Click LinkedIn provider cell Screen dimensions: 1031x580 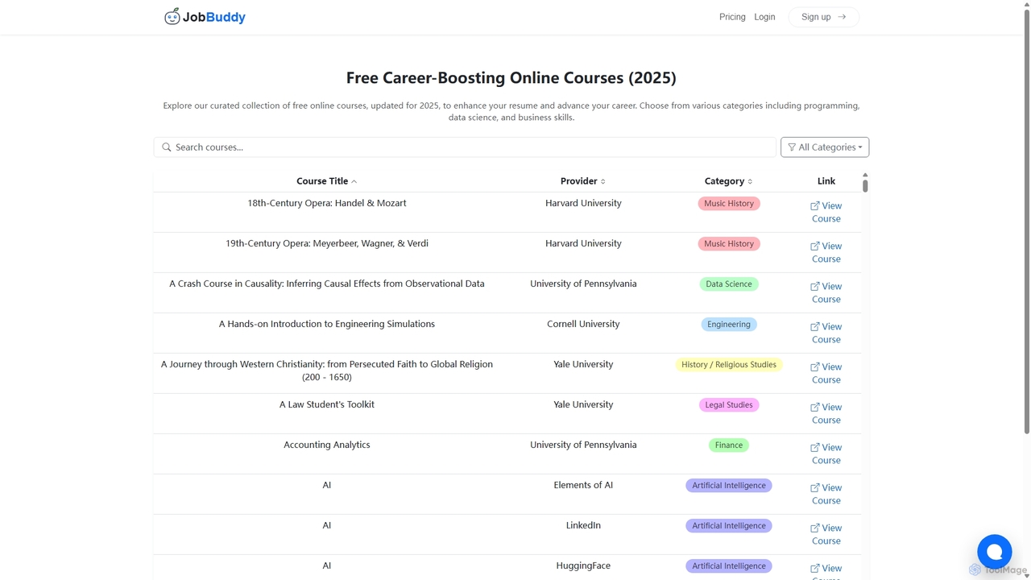click(x=583, y=525)
